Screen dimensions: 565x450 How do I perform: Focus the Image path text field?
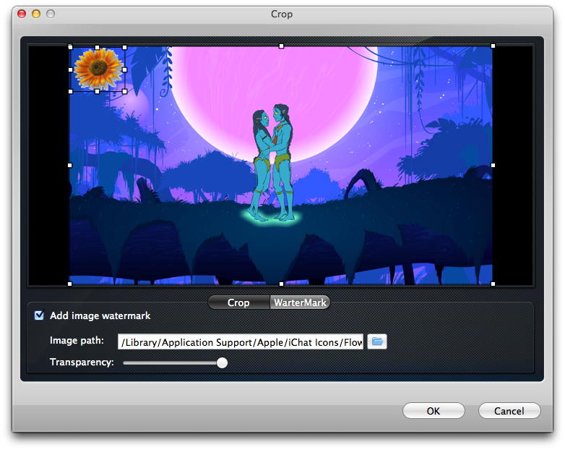[241, 341]
